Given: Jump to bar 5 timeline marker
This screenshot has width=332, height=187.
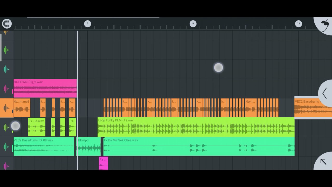Looking at the screenshot, I should [87, 24].
